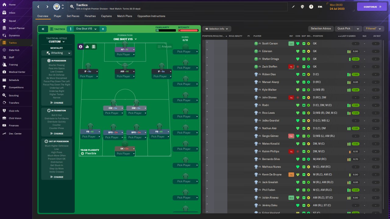Image resolution: width=390 pixels, height=219 pixels.
Task: Go forward with the right arrow
Action: (x=47, y=7)
